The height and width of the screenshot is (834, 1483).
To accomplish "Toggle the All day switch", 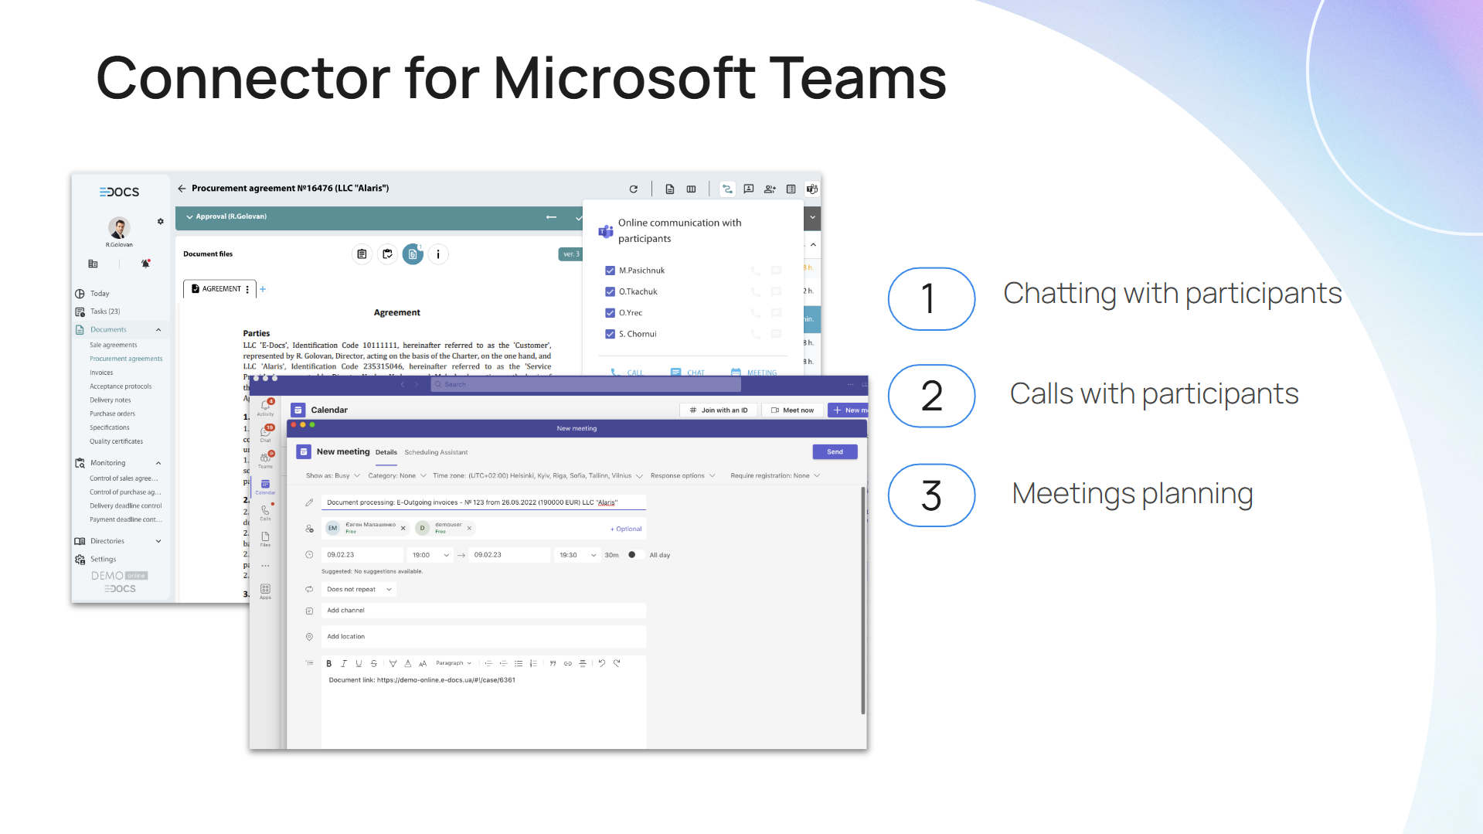I will (636, 555).
